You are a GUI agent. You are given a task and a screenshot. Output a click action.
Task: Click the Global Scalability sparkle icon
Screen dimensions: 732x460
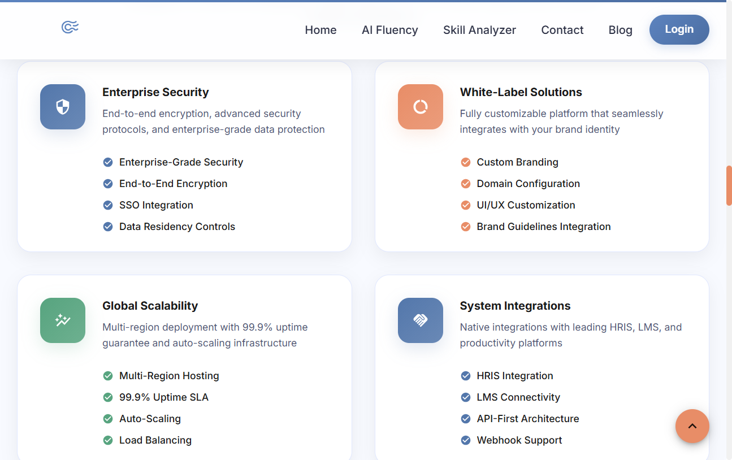[x=63, y=320]
